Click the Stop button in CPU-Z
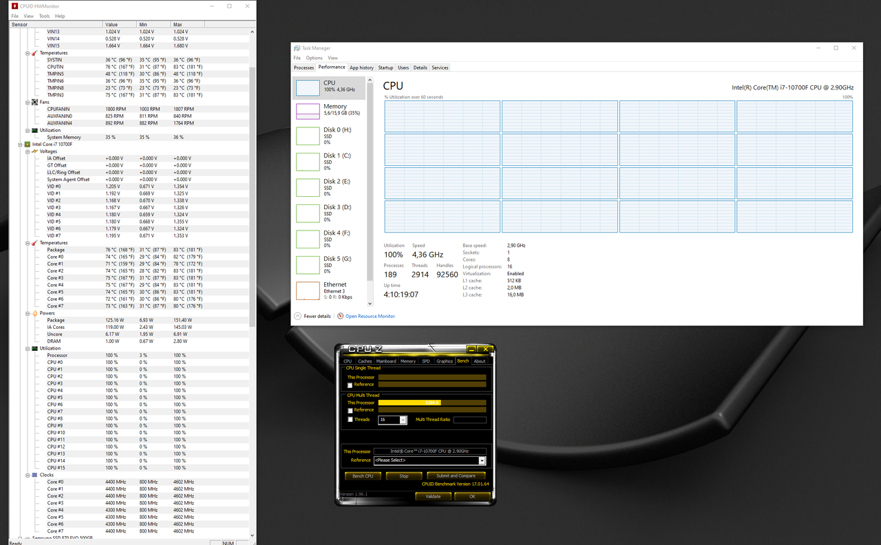The image size is (881, 545). click(403, 475)
